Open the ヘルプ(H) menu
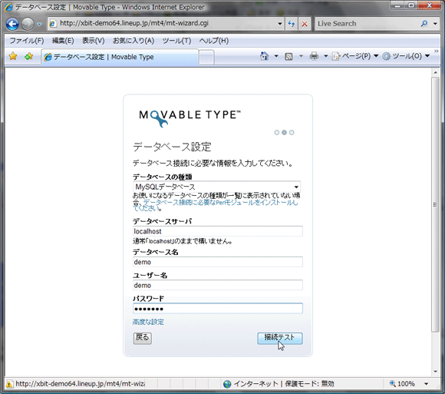This screenshot has width=445, height=394. (214, 41)
